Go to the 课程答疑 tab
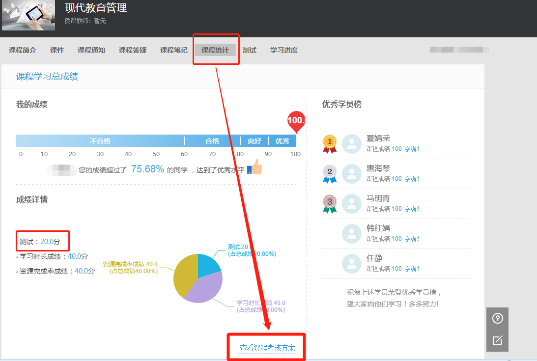The width and height of the screenshot is (537, 361). tap(133, 50)
